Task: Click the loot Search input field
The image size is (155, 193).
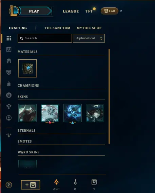Action: point(45,38)
